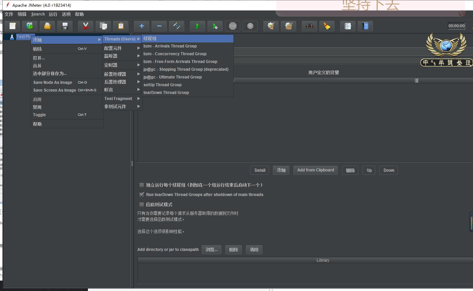The width and height of the screenshot is (473, 291).
Task: Expand the 配置元件 submenu
Action: pos(122,48)
